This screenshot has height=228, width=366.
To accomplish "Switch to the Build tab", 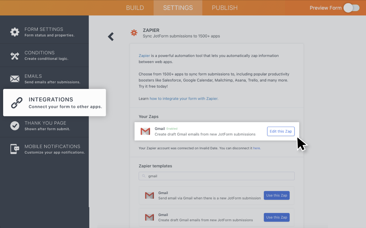I will 135,8.
